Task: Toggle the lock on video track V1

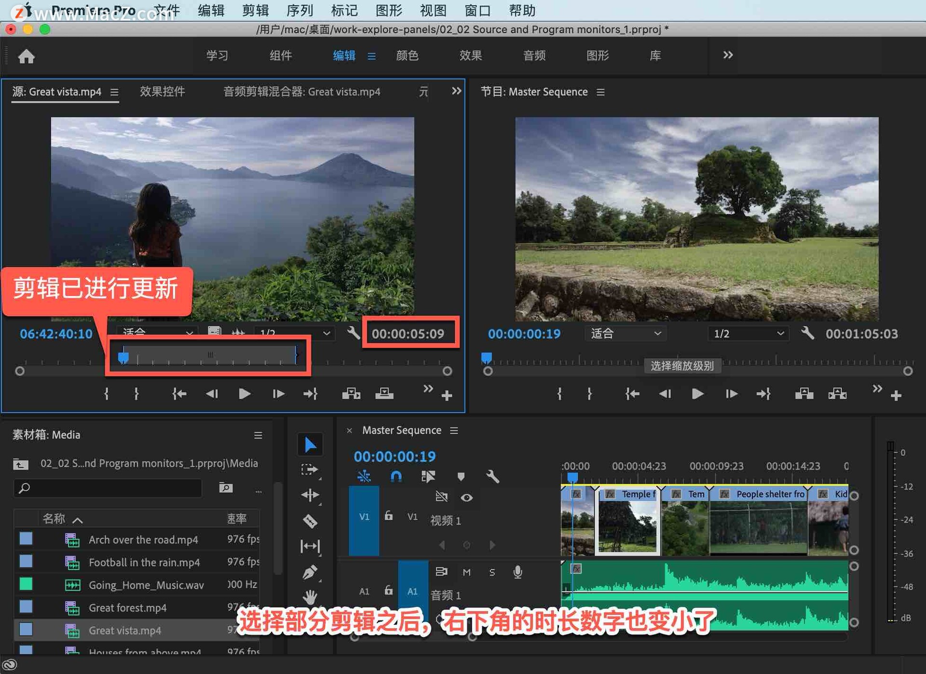Action: click(389, 516)
